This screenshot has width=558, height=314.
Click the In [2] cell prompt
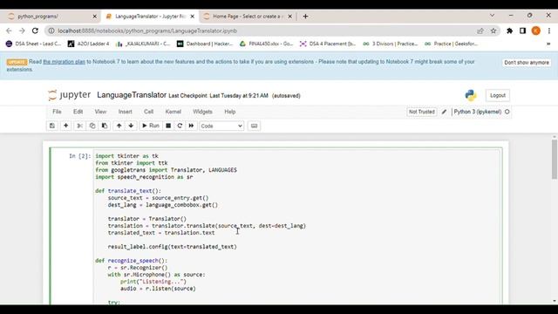point(79,156)
